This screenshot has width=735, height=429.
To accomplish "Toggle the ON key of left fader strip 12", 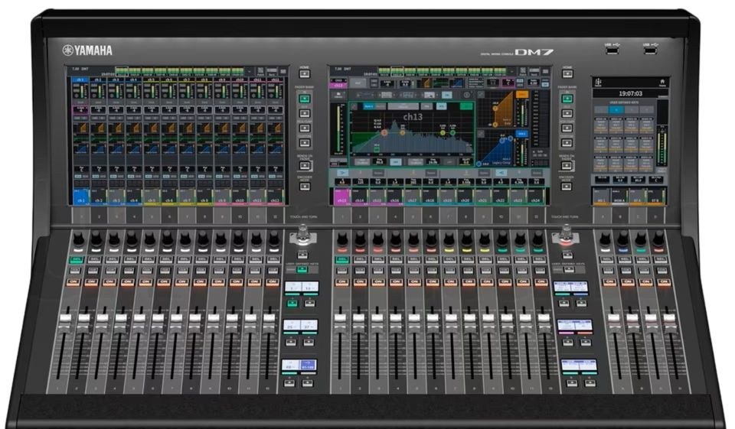I will click(x=273, y=282).
